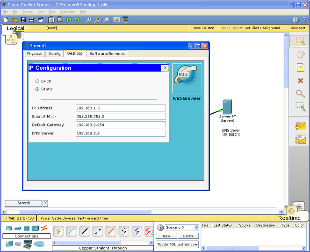
Task: Select Phone cable connection icon
Action: pos(124,231)
